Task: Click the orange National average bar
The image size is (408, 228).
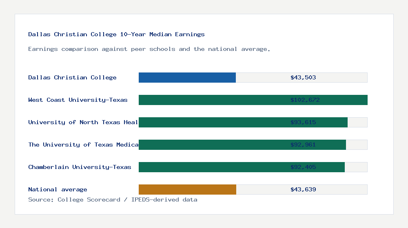Action: click(x=187, y=190)
